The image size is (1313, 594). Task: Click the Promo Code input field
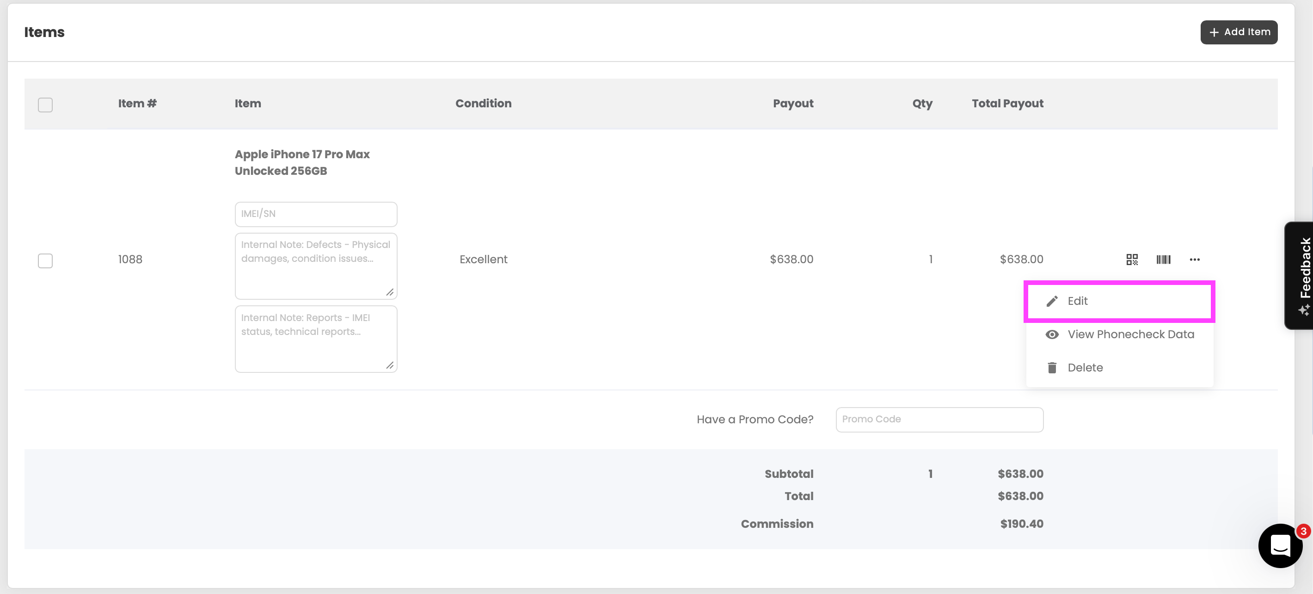[939, 419]
